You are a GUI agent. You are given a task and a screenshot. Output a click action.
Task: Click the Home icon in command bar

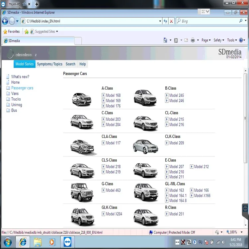(x=165, y=40)
